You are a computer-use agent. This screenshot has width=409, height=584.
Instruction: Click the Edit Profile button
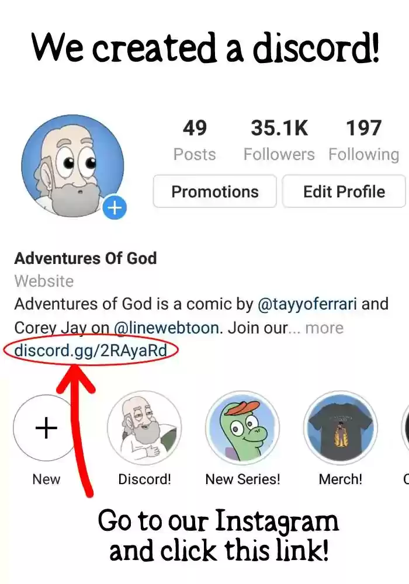point(343,191)
